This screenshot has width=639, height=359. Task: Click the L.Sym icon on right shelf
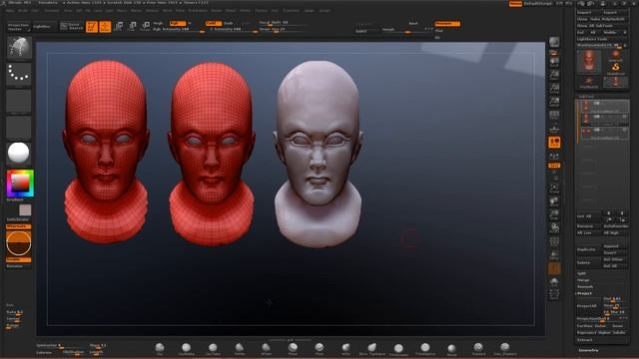[x=554, y=157]
